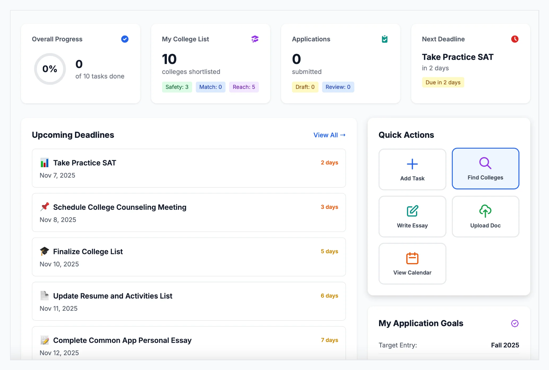Click the purple badge icon on My Application Goals
This screenshot has height=370, width=549.
pyautogui.click(x=514, y=324)
